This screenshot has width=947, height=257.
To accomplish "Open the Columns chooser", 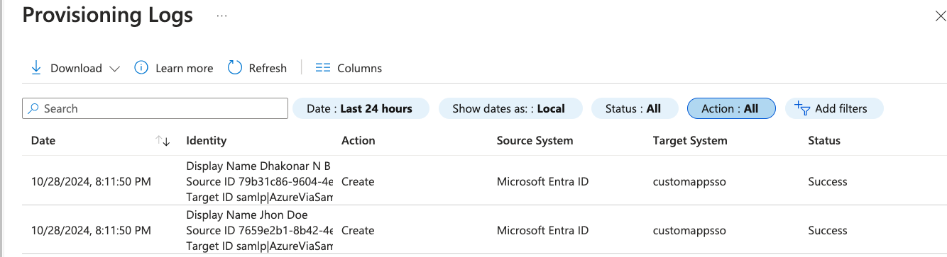I will coord(349,68).
